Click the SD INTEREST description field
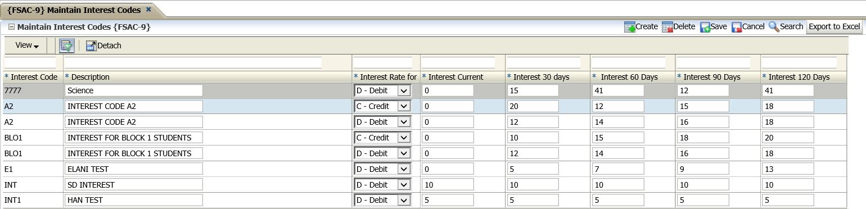Viewport: 866px width, 209px height. (134, 185)
